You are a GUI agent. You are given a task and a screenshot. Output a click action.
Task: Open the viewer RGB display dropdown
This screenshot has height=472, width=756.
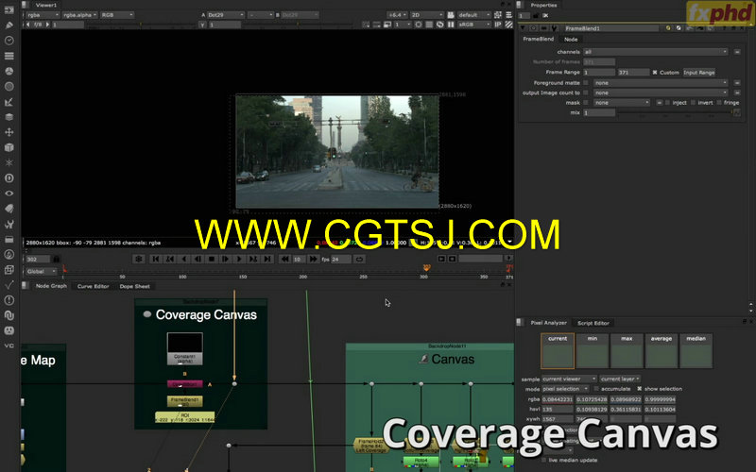pos(116,15)
